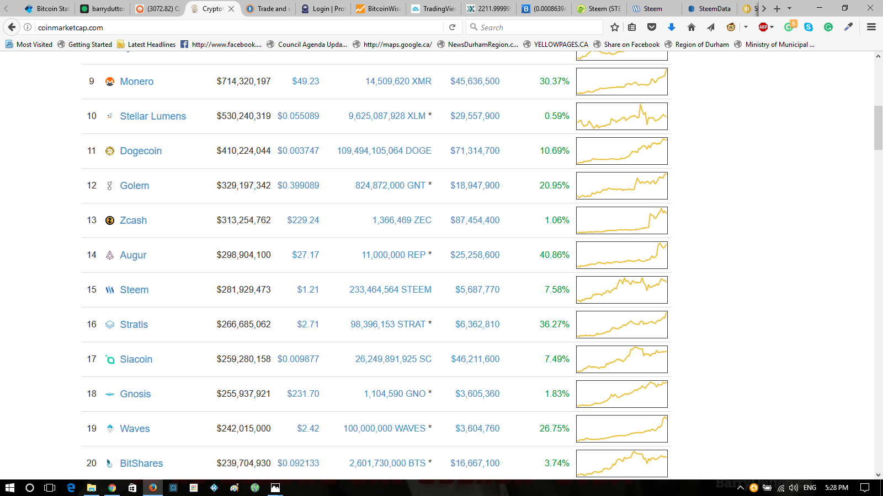This screenshot has width=883, height=496.
Task: Click Dogecoin market cap $410,224,044
Action: pyautogui.click(x=243, y=150)
